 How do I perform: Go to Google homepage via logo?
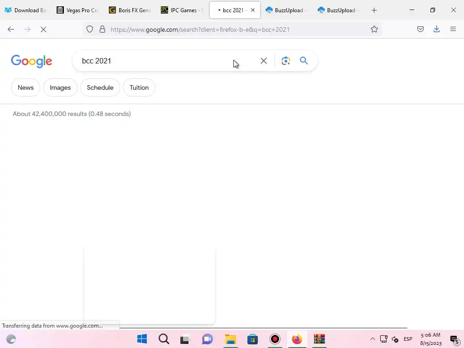click(x=32, y=61)
